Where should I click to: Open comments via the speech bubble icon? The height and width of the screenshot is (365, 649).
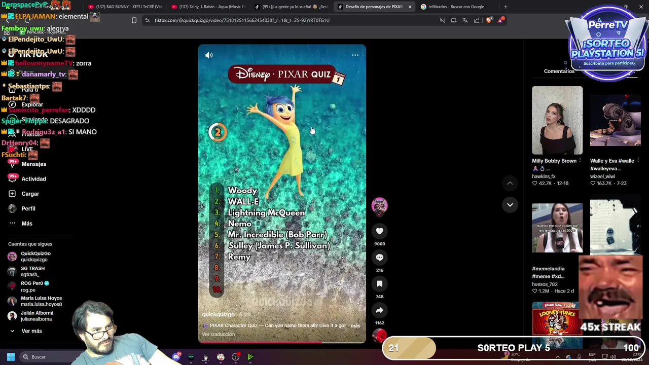pos(379,258)
